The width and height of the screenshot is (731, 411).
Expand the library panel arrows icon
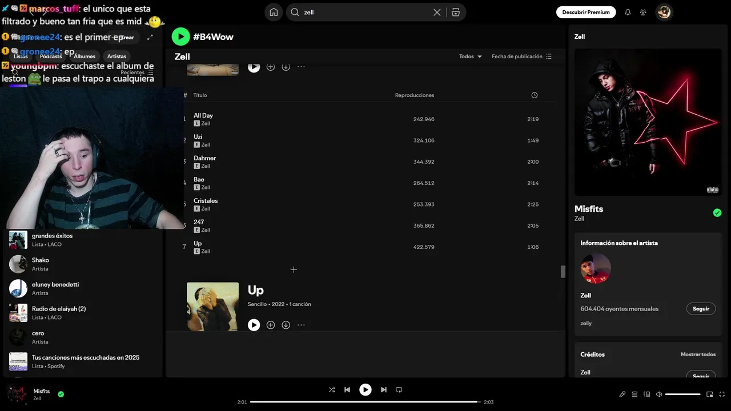[x=150, y=38]
